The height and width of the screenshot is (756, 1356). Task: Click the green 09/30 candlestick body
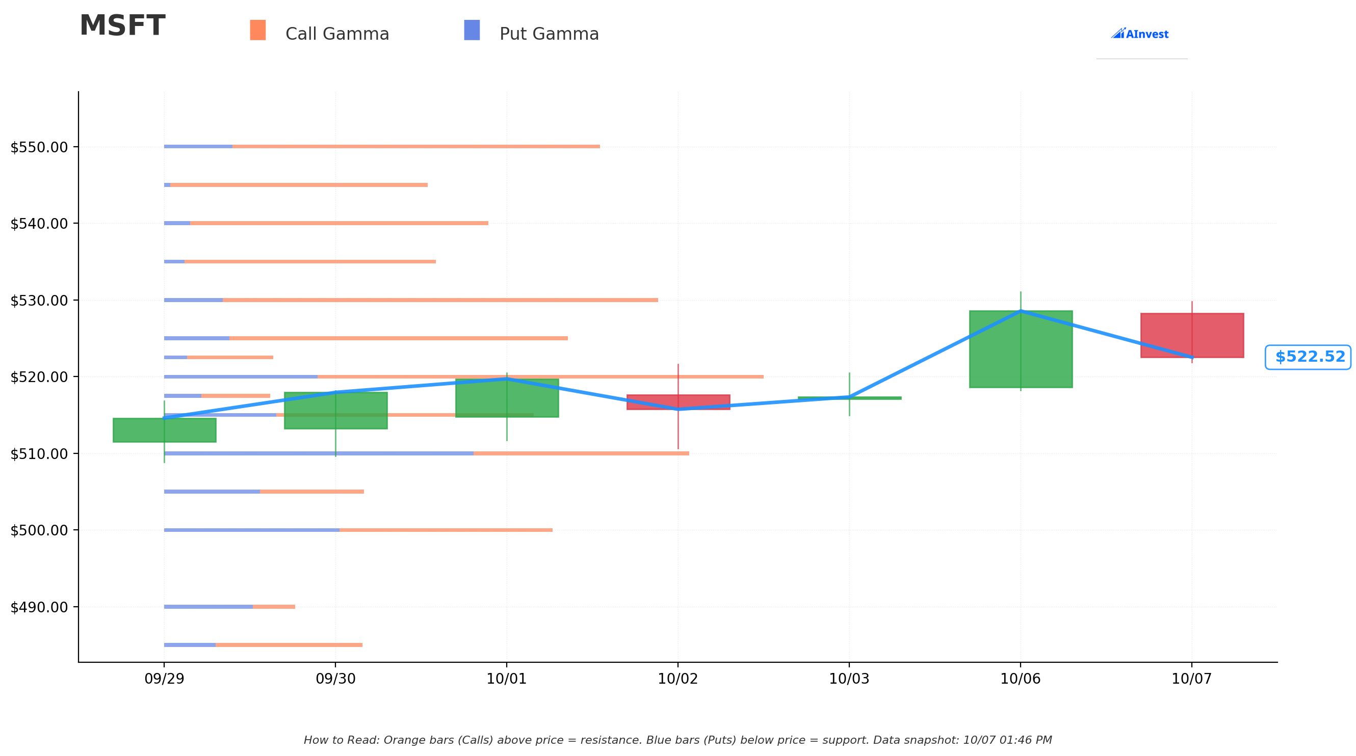pyautogui.click(x=336, y=411)
